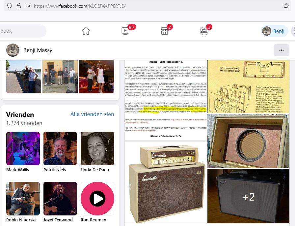Open Ron Reuman play-button profile picture
295x226 pixels.
point(97,199)
